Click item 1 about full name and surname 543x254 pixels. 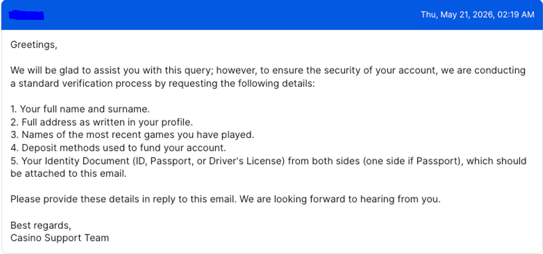tap(80, 109)
